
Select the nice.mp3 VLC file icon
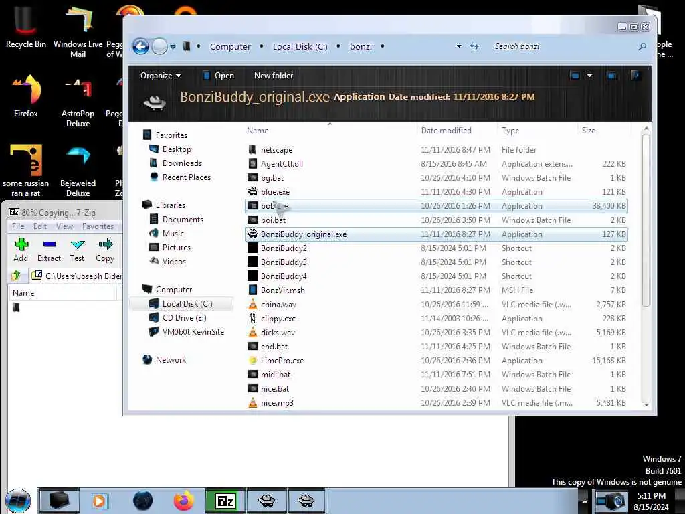pos(252,402)
